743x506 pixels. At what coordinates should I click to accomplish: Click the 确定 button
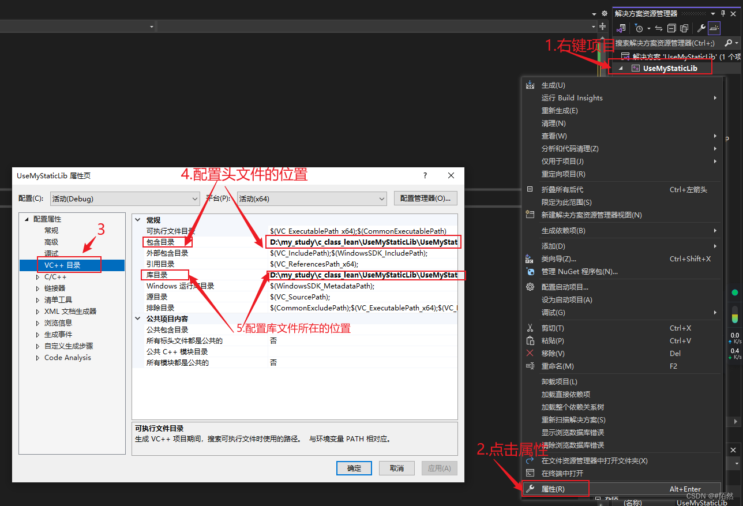point(354,468)
